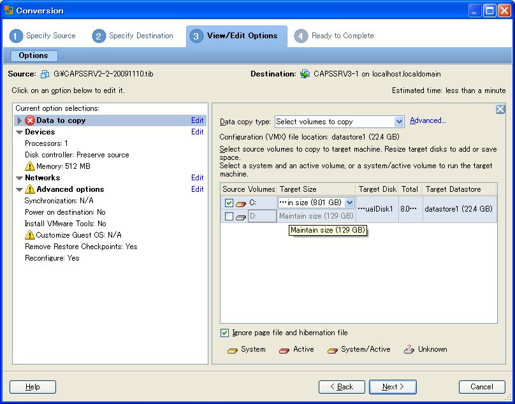Click the warning icon beside Memory: 512 MB

(x=29, y=166)
